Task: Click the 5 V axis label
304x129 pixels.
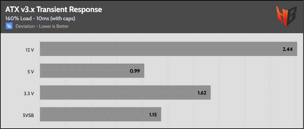Action: coord(31,72)
